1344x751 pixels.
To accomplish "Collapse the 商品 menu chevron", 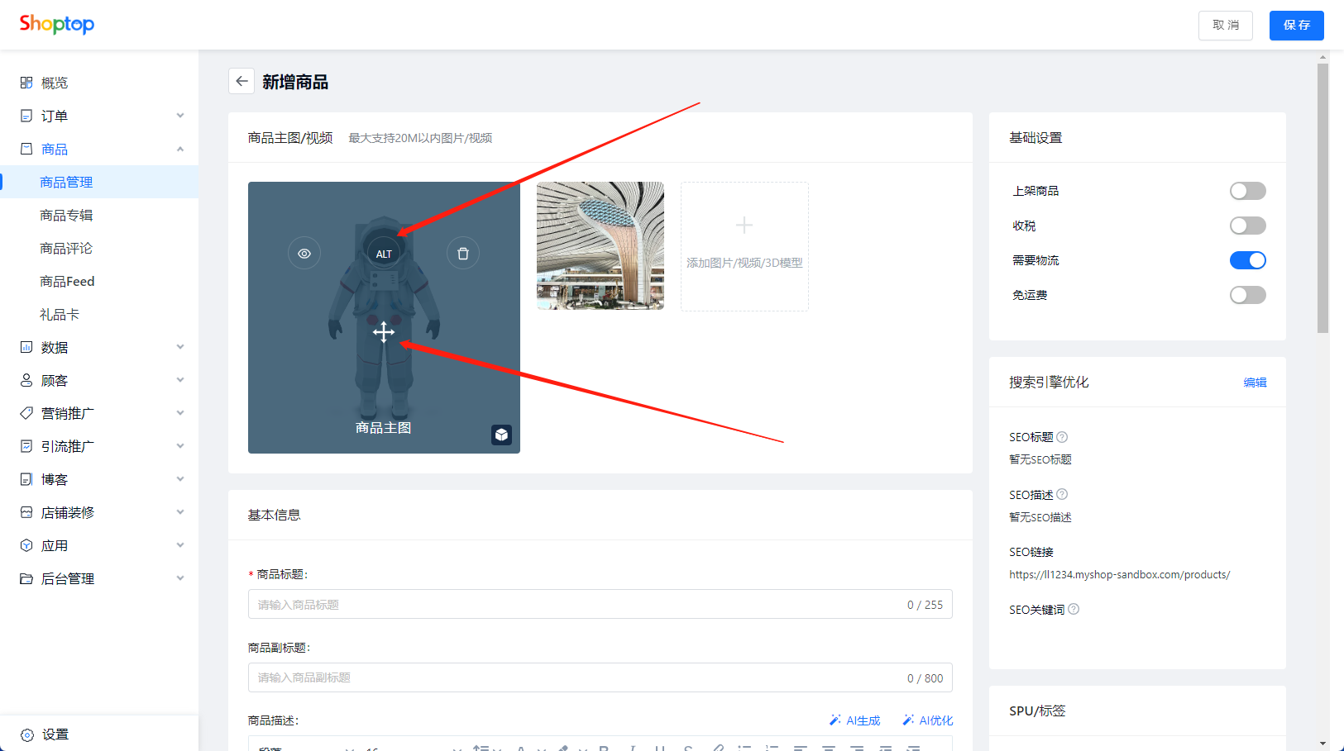I will (x=180, y=149).
